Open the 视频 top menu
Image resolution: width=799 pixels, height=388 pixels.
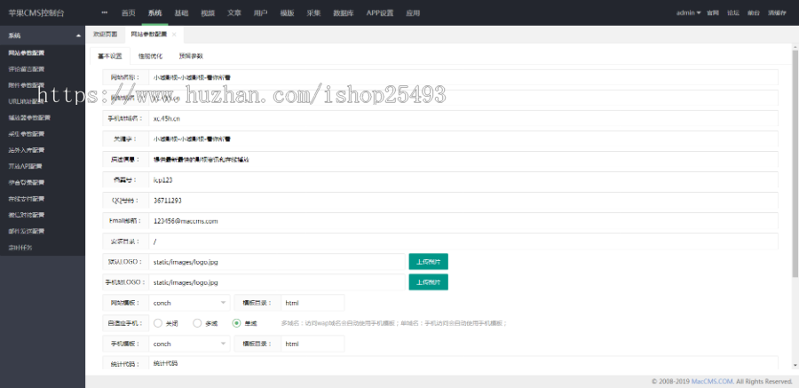click(x=208, y=13)
